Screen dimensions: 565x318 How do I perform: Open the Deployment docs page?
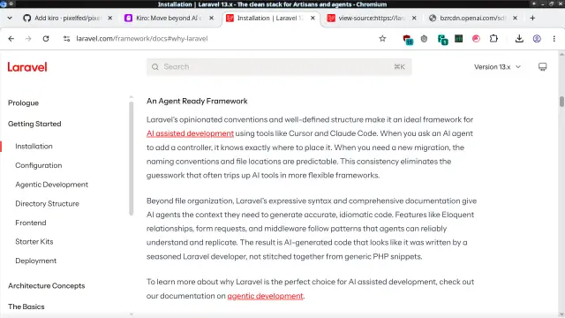tap(35, 261)
